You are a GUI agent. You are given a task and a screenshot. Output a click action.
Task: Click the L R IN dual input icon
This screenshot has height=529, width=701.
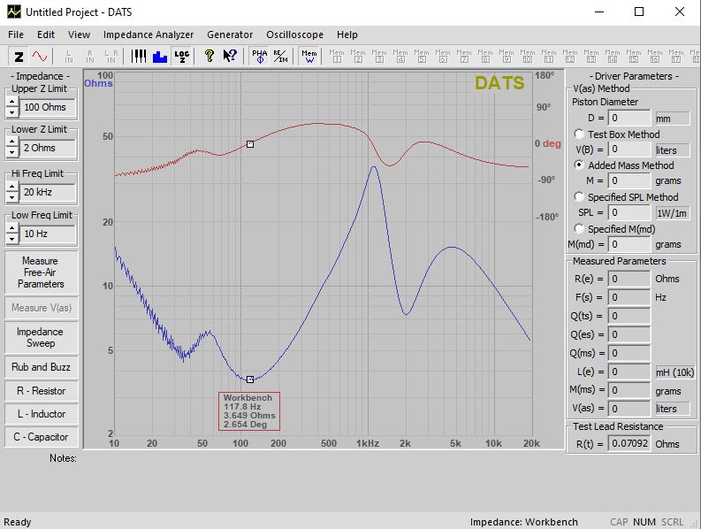point(110,57)
